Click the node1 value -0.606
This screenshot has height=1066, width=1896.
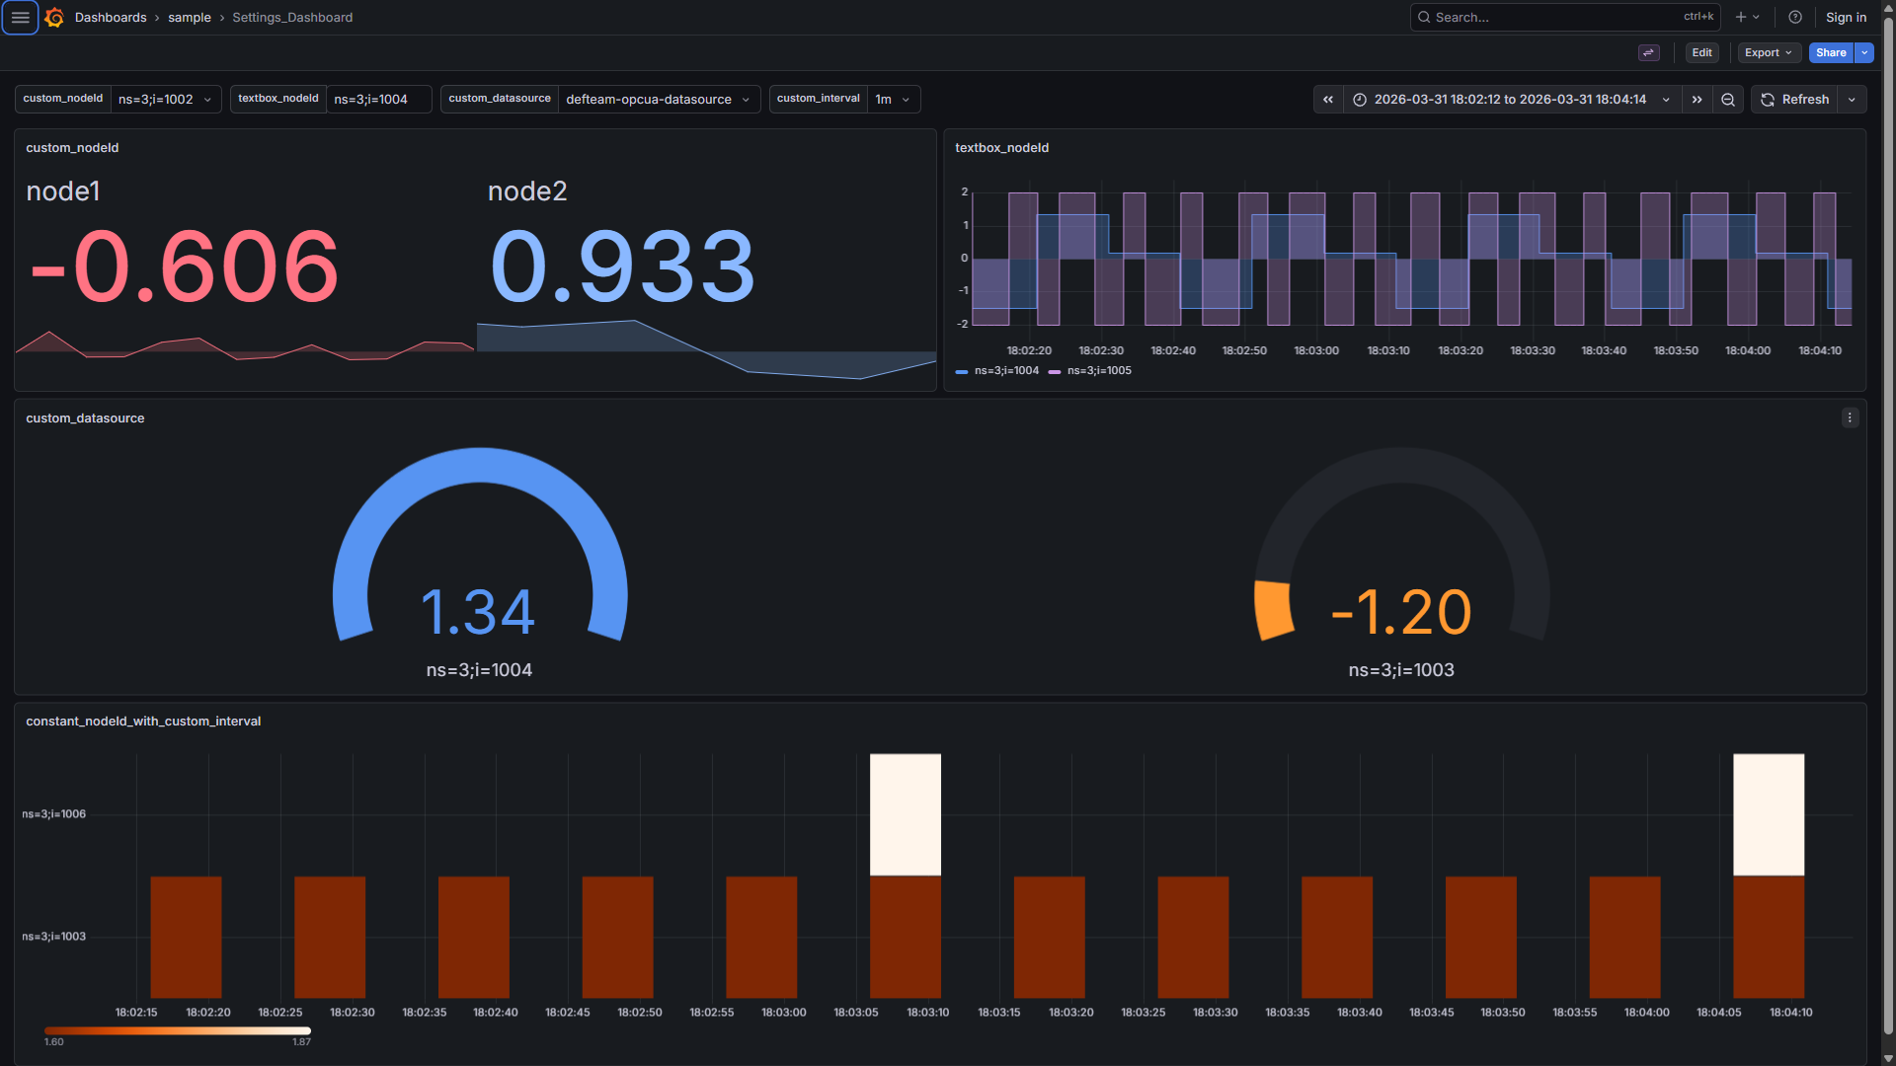pos(185,266)
